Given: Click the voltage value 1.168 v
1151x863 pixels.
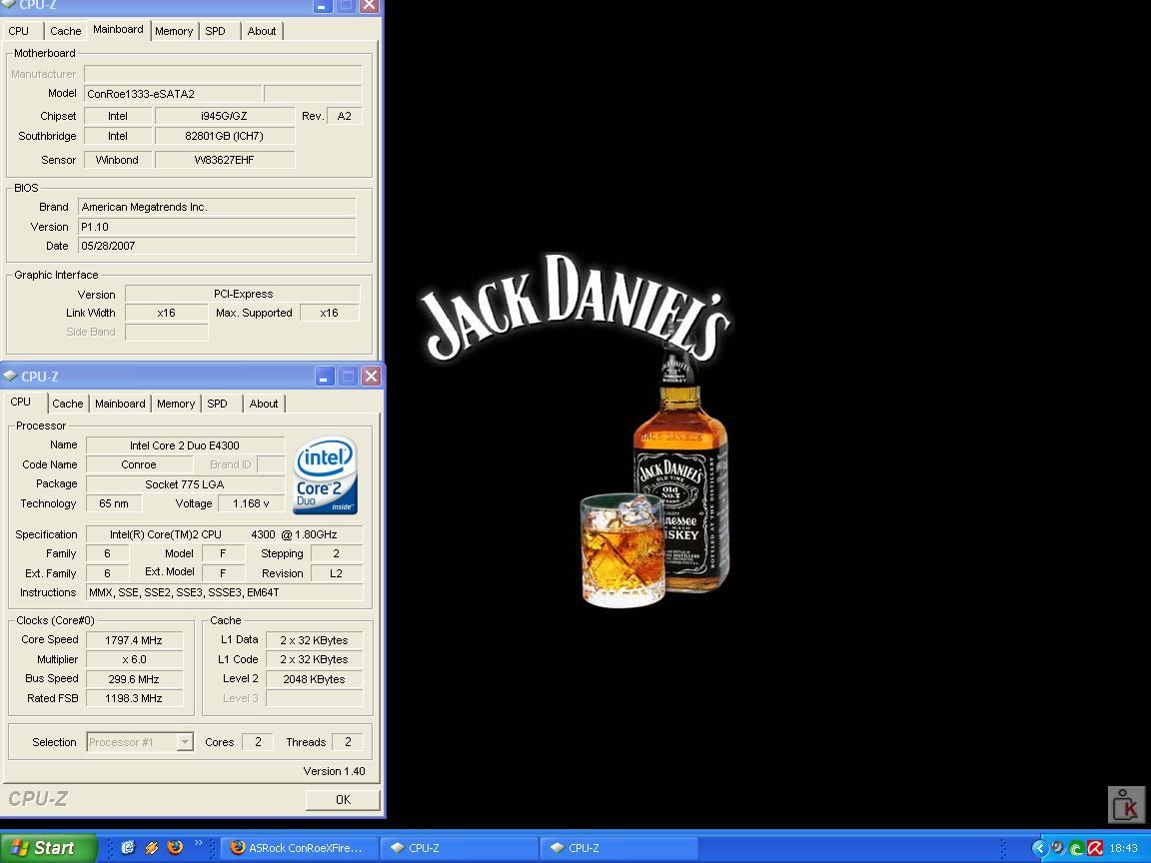Looking at the screenshot, I should point(251,503).
